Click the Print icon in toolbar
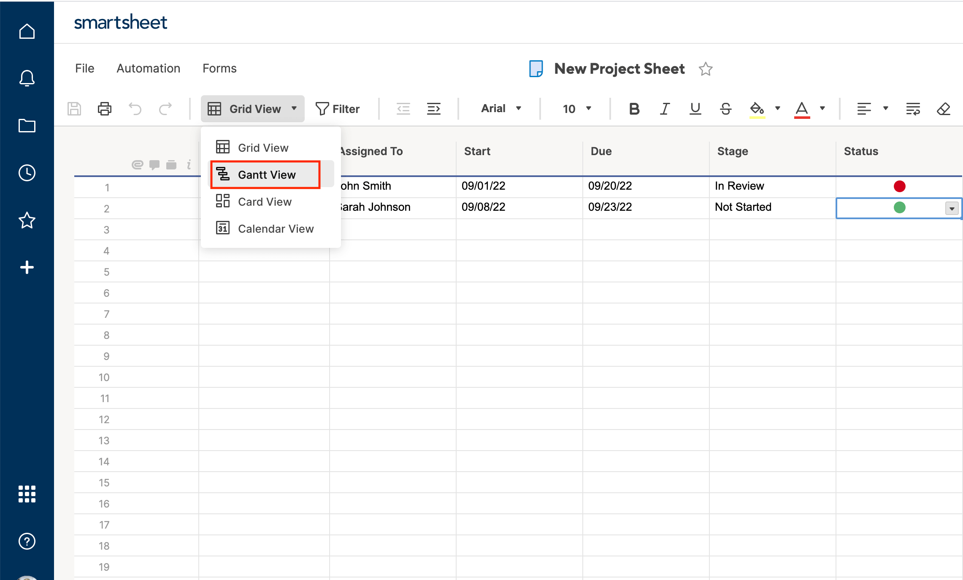 click(x=104, y=109)
